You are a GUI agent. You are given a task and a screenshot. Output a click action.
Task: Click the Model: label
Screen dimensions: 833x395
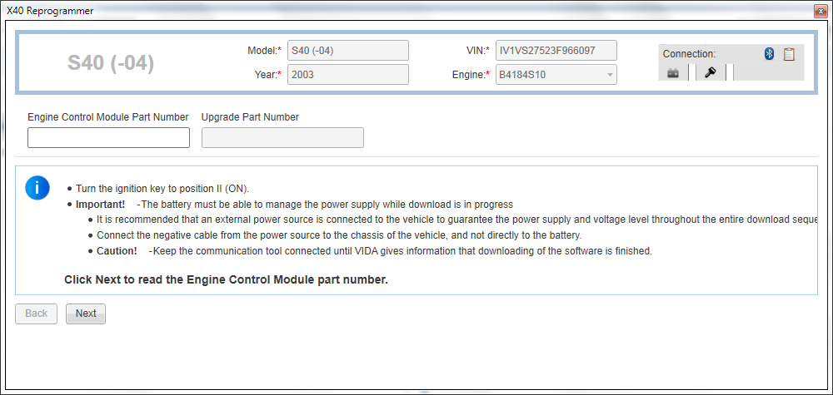click(x=264, y=51)
